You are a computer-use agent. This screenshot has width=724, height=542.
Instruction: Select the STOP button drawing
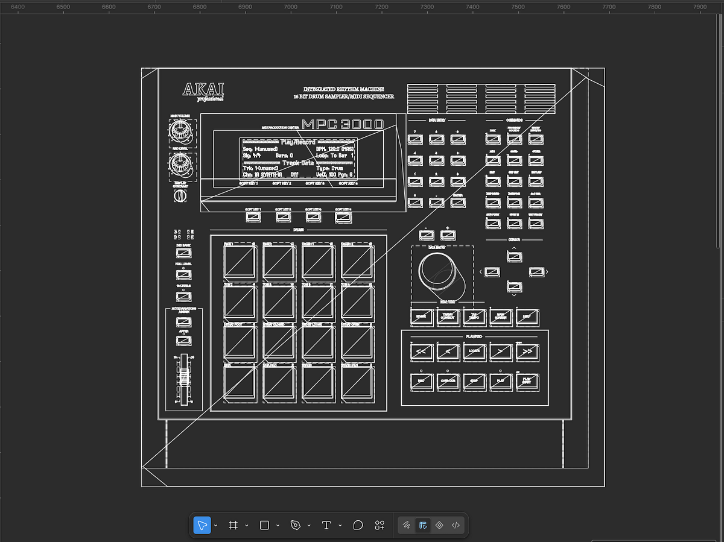click(x=474, y=382)
